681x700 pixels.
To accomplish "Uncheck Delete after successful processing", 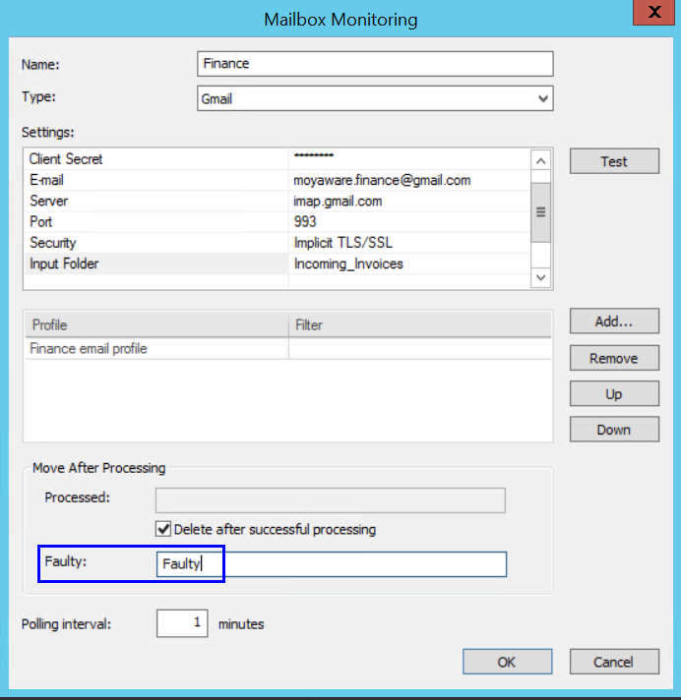I will 163,529.
